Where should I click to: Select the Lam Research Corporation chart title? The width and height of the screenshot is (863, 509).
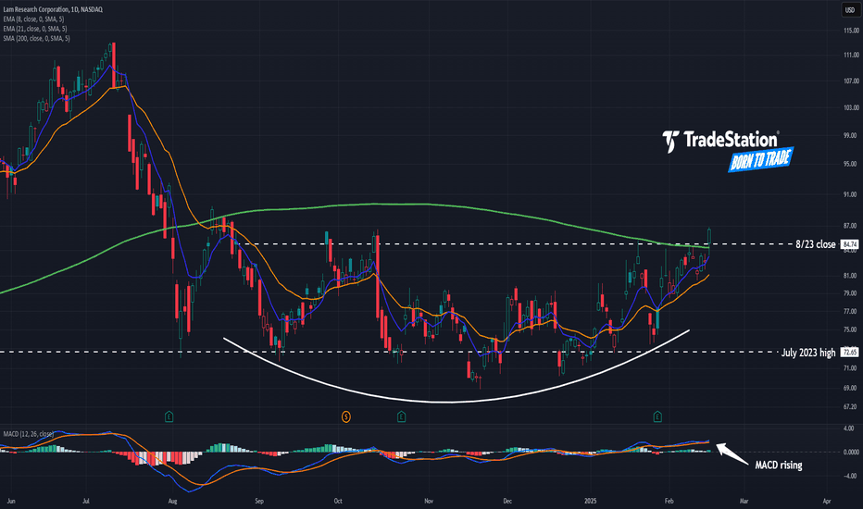(52, 9)
